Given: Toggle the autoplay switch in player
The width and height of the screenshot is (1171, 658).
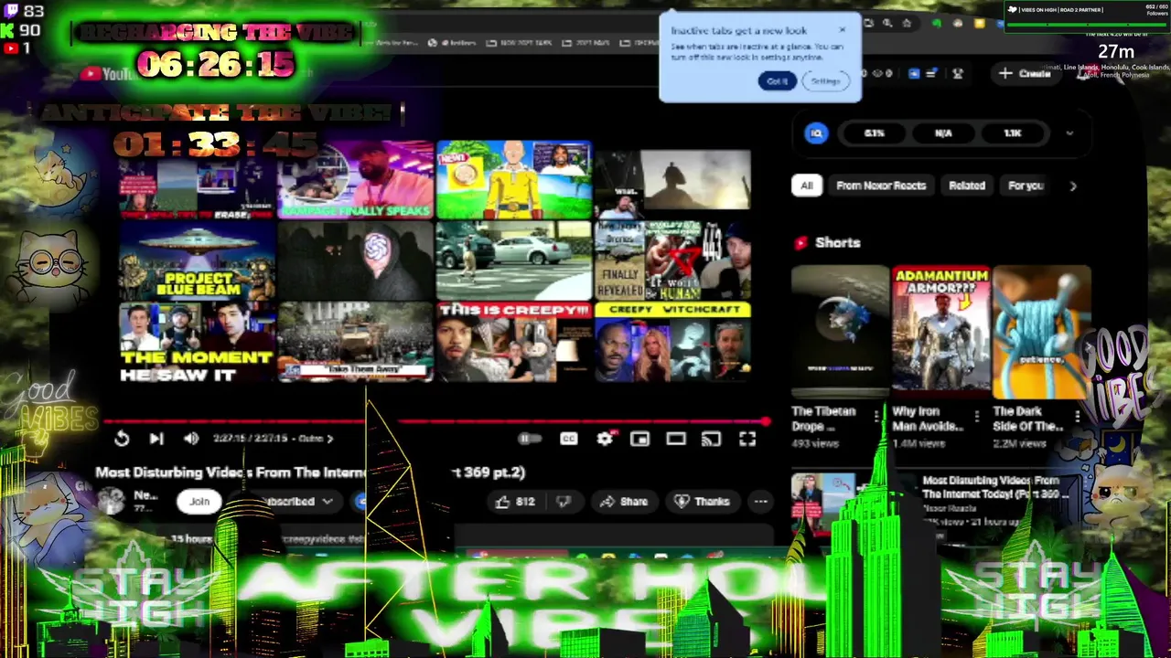Looking at the screenshot, I should [x=530, y=439].
